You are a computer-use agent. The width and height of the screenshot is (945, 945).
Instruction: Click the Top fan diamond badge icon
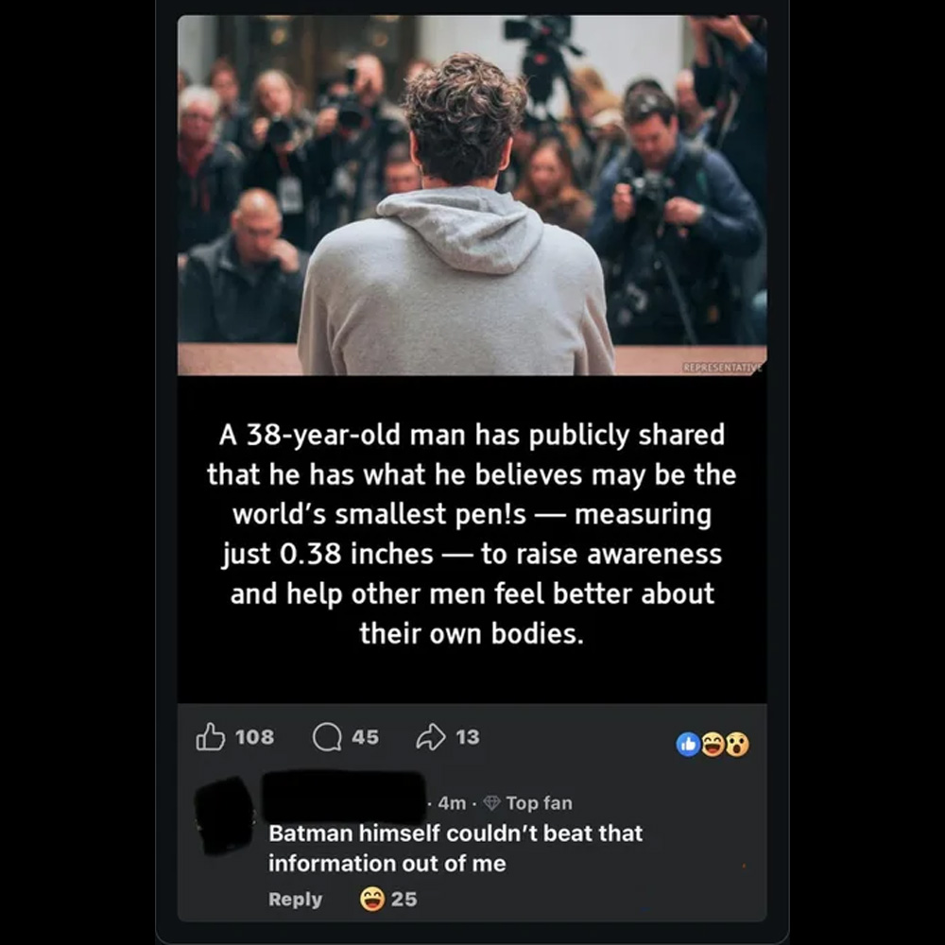[x=492, y=802]
